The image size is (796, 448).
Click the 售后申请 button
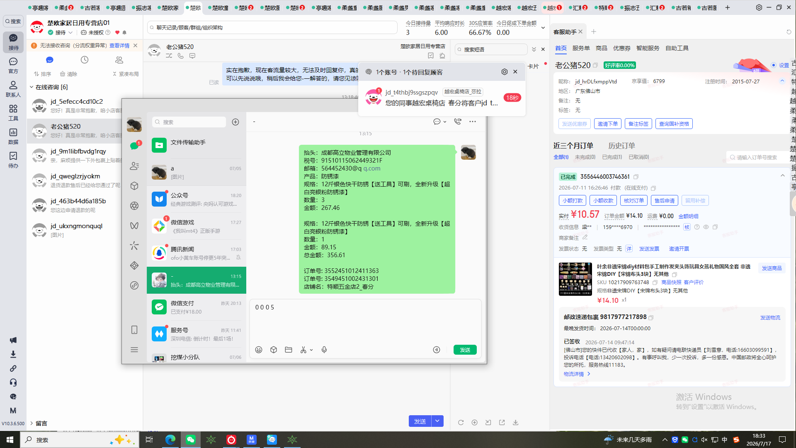664,200
